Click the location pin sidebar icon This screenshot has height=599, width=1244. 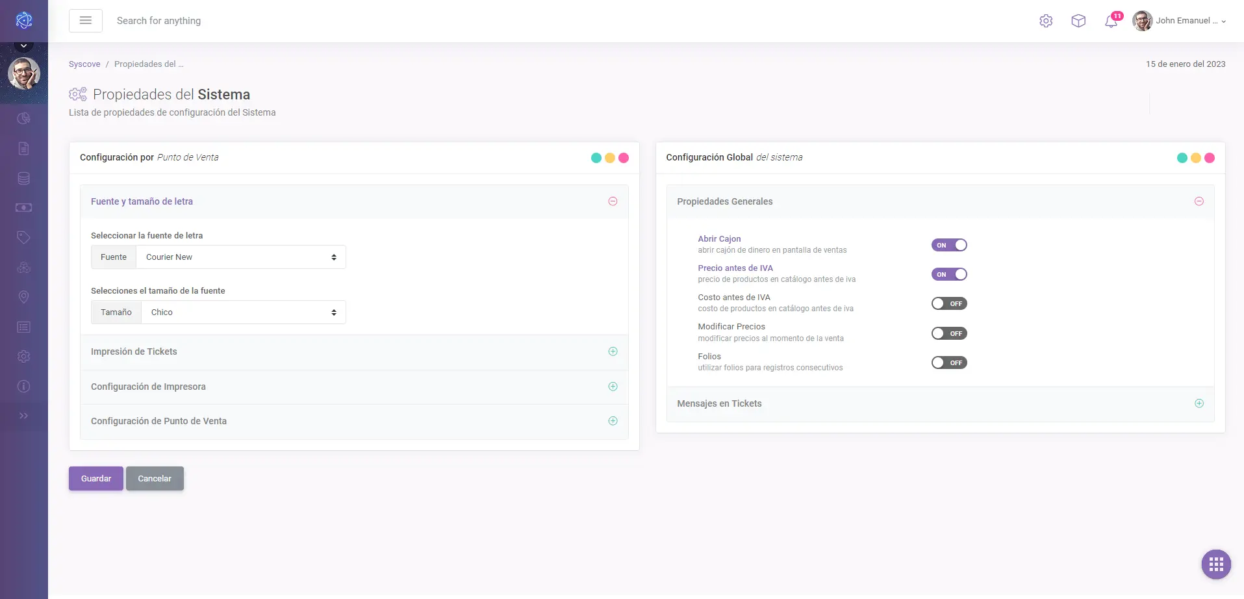[23, 297]
